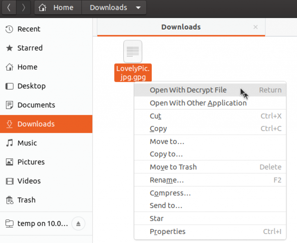Choose Open With Other Application
The height and width of the screenshot is (243, 297).
pos(210,103)
